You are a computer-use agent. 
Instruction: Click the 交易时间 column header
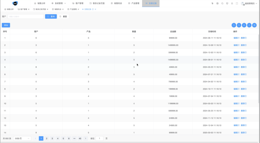point(212,31)
